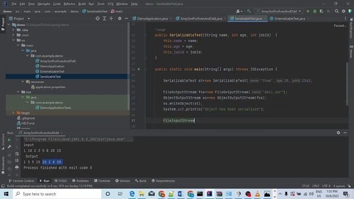Click CRLF line separator in status bar

[x=316, y=186]
